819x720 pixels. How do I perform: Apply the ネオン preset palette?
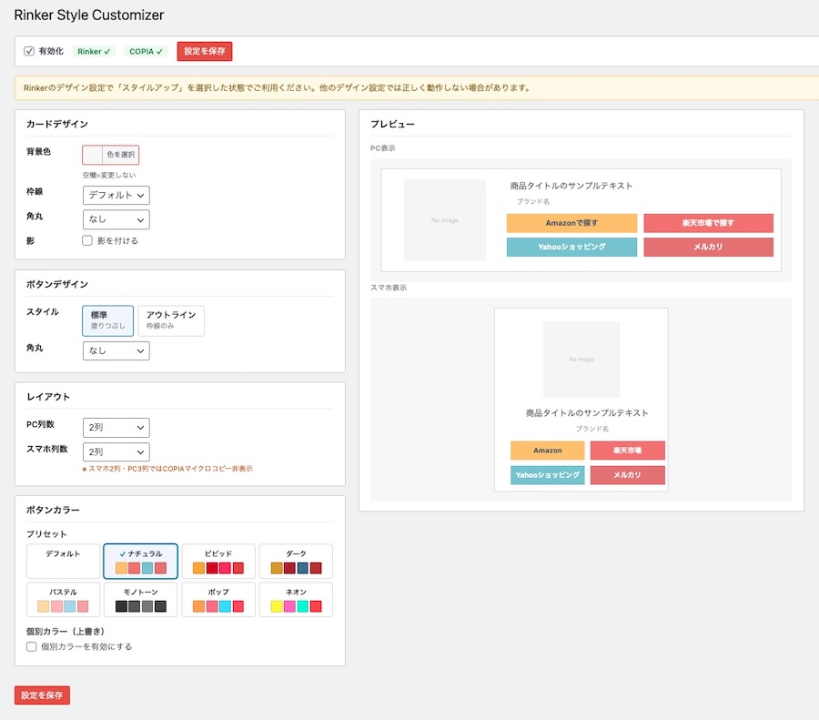tap(296, 599)
